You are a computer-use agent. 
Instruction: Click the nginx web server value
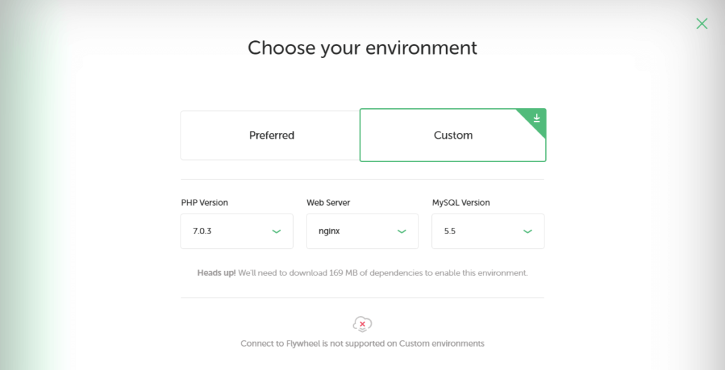pos(329,231)
